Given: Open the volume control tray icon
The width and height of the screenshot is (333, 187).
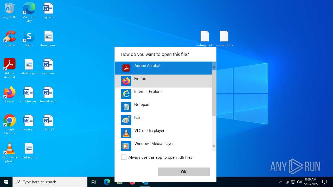Looking at the screenshot, I should tap(299, 182).
